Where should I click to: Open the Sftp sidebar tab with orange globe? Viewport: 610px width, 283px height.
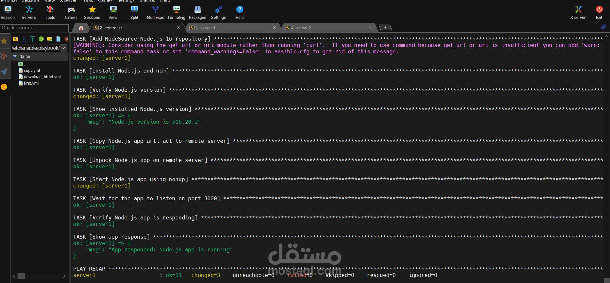click(4, 87)
